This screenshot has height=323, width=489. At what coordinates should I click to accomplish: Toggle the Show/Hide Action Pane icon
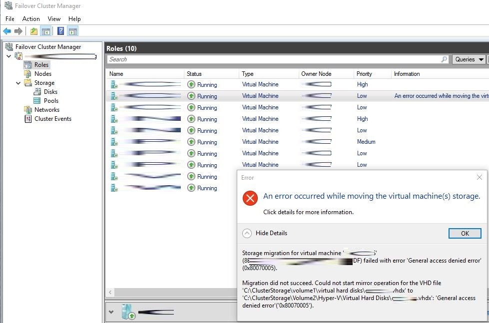[73, 31]
